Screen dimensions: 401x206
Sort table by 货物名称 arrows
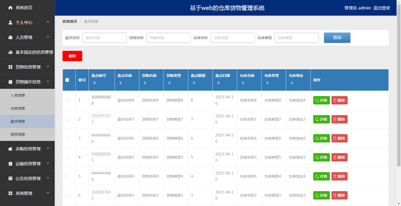(x=145, y=83)
